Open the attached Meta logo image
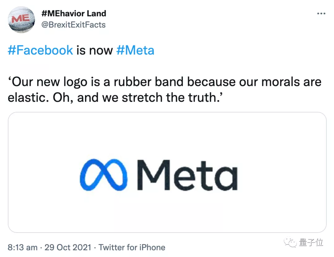The height and width of the screenshot is (257, 334). click(167, 172)
